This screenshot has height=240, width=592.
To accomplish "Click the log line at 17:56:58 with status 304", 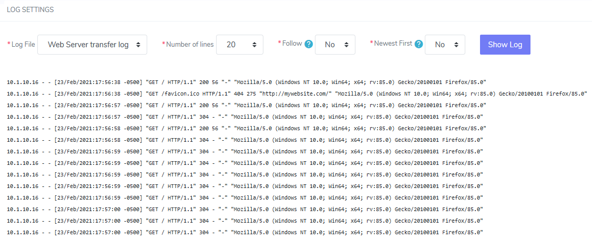I will [244, 140].
